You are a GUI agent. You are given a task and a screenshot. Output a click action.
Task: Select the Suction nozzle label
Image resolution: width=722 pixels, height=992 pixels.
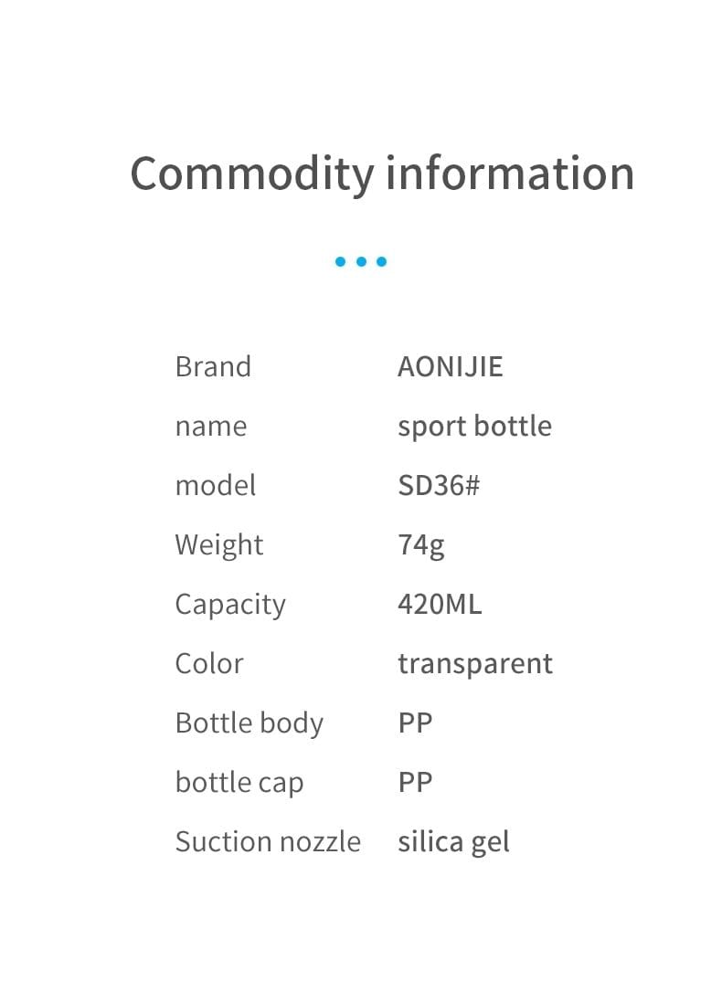(269, 843)
